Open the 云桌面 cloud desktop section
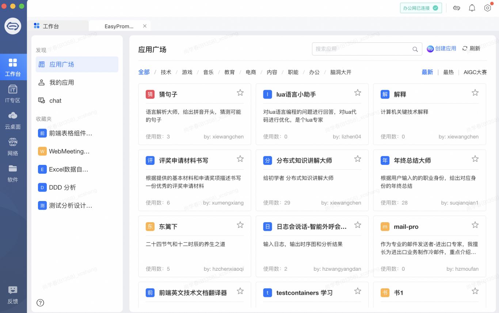 pos(13,120)
